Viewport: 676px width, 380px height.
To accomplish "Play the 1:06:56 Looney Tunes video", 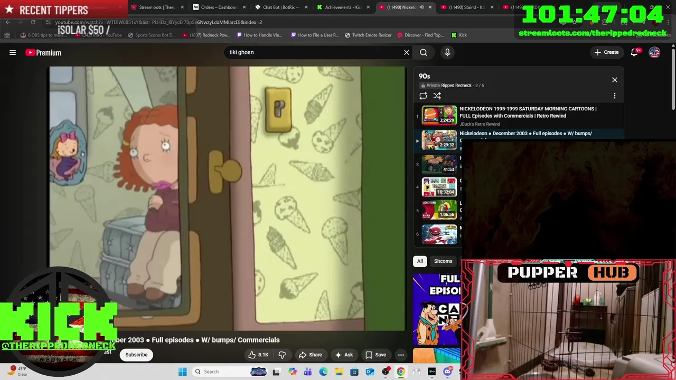I will (439, 210).
